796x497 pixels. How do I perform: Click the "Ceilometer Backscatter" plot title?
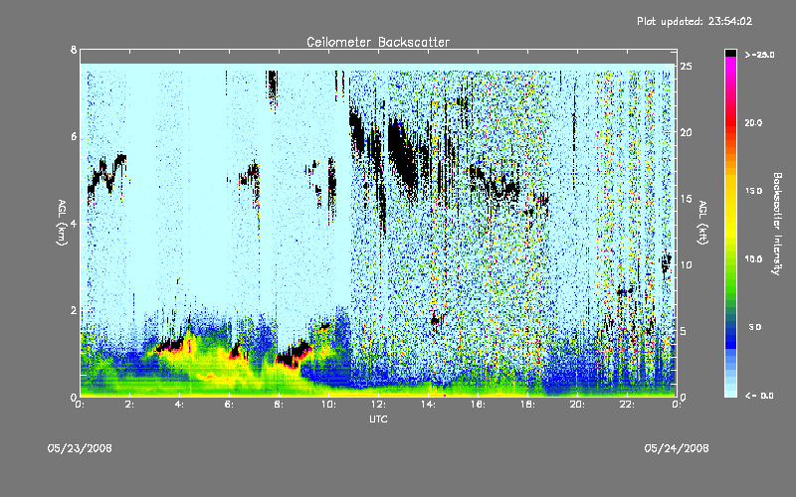coord(378,42)
